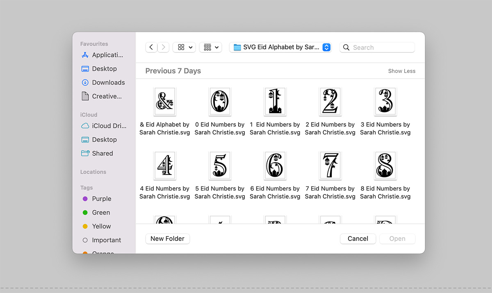Click the '4 Eid Numbers by Sarah Christie.svg' filename
Image resolution: width=492 pixels, height=293 pixels.
point(164,193)
